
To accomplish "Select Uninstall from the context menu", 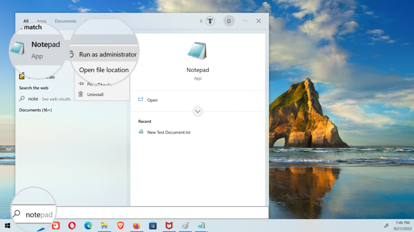I will coord(95,95).
